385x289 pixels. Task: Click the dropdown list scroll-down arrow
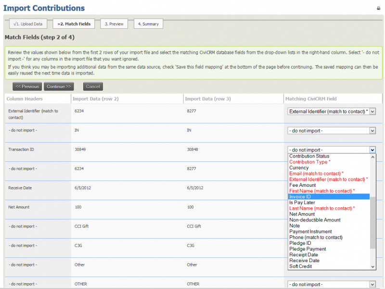[372, 267]
